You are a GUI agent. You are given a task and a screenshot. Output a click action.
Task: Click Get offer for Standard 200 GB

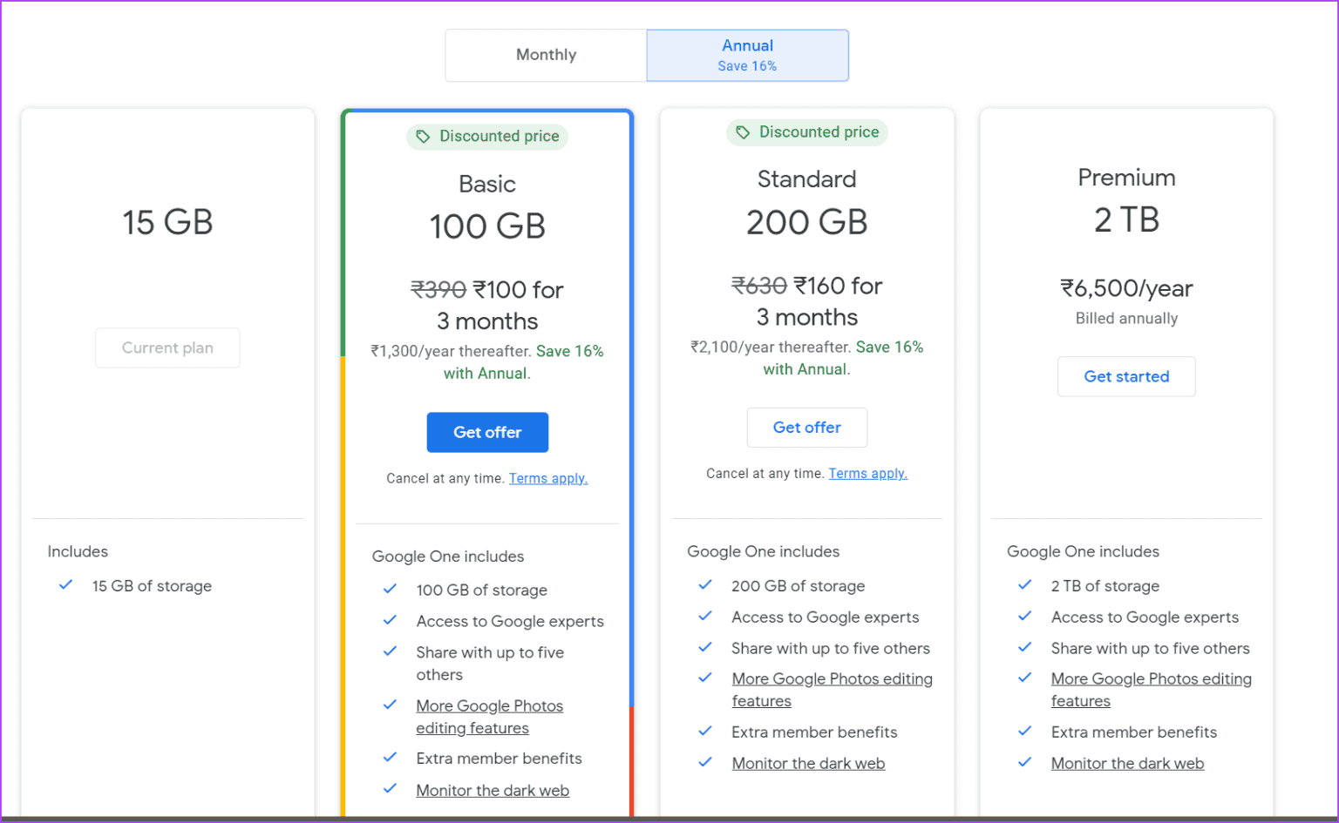[807, 428]
